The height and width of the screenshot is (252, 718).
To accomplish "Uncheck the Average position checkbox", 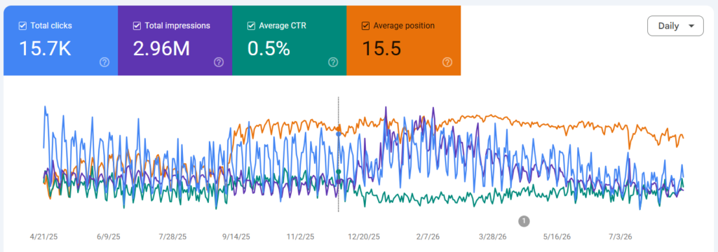I will point(365,26).
